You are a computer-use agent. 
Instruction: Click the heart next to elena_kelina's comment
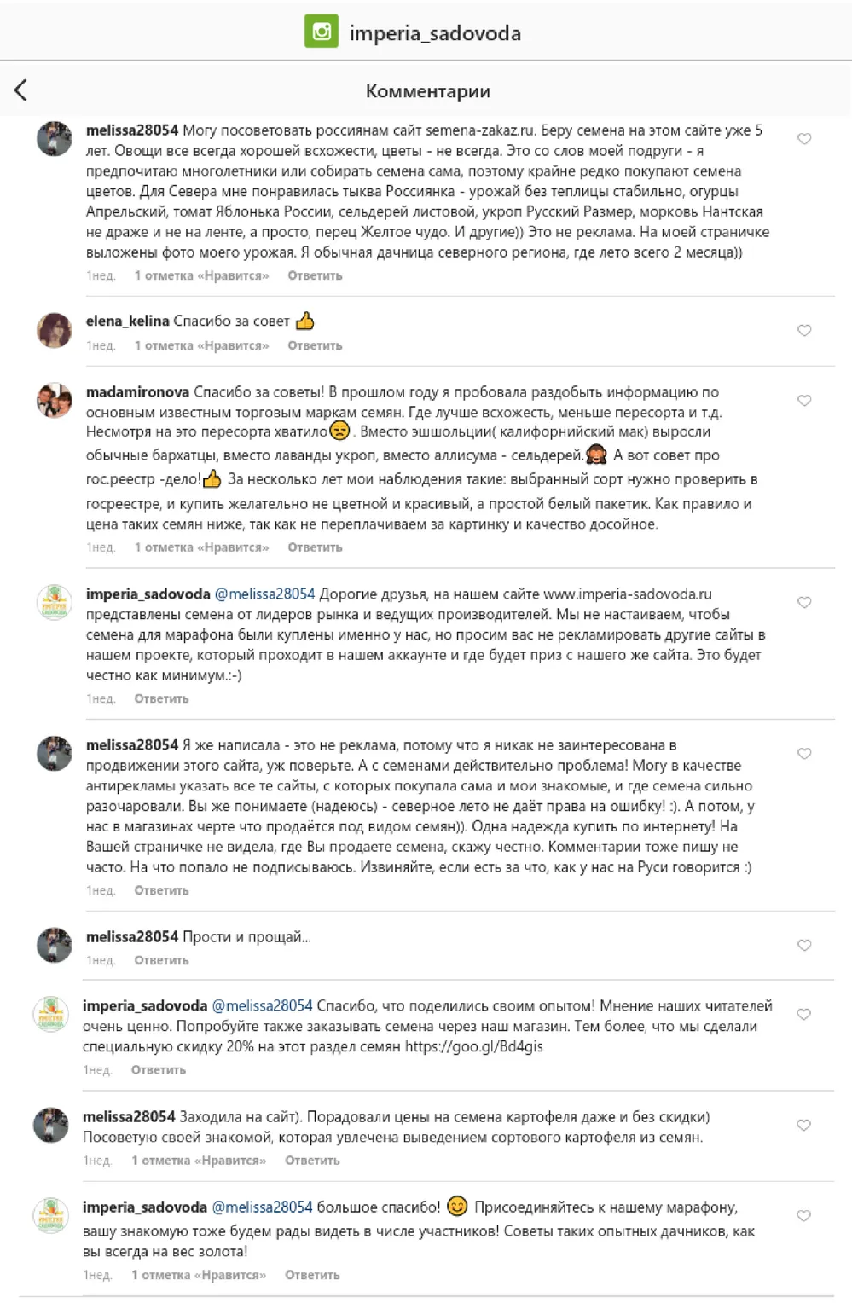[803, 327]
